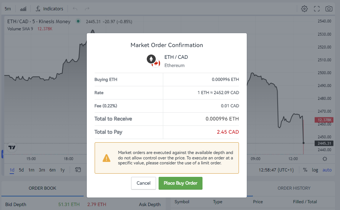Click the TradingView logo icon
The width and height of the screenshot is (340, 210).
[x=12, y=148]
